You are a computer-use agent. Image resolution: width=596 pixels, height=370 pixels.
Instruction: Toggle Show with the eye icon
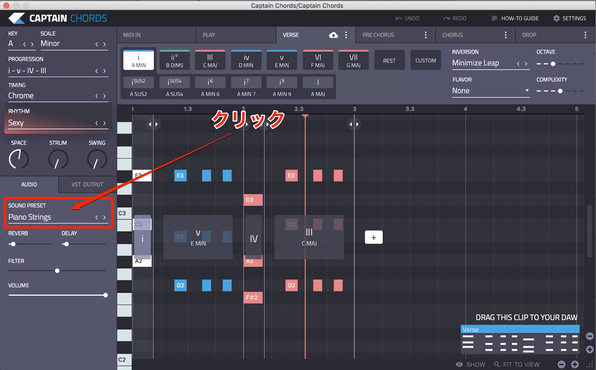pyautogui.click(x=459, y=364)
